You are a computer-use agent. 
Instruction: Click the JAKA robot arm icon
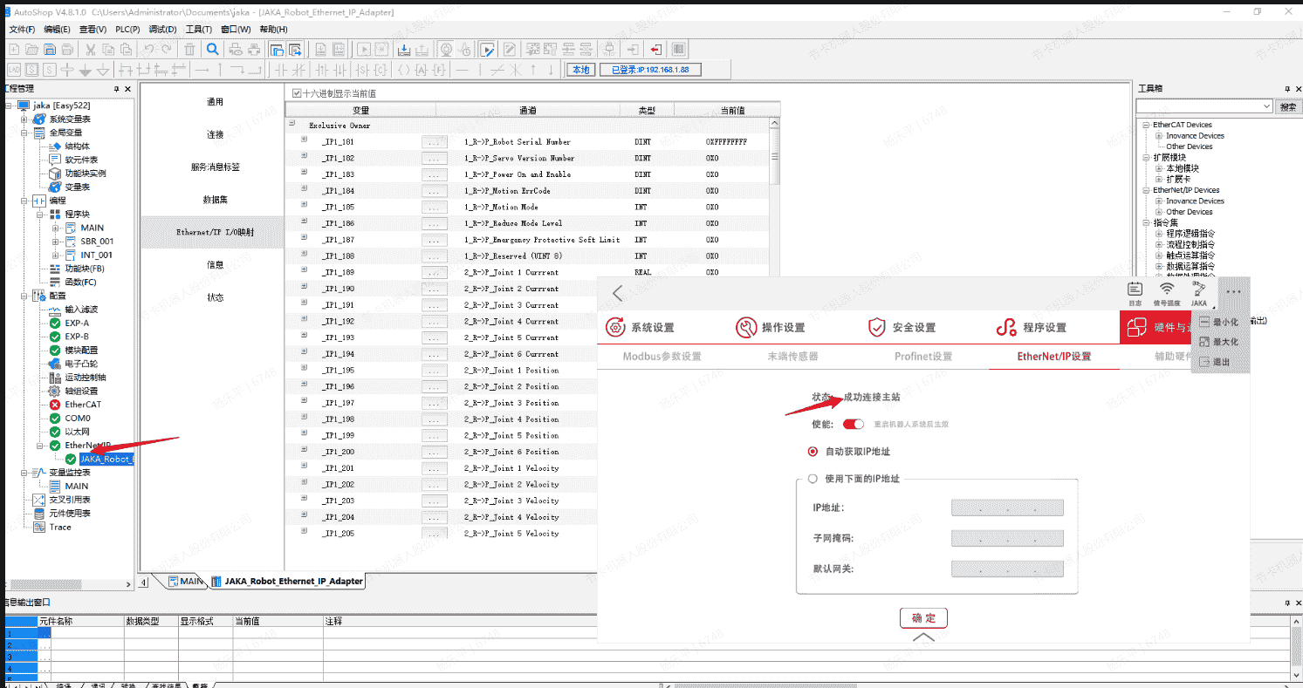(1198, 292)
